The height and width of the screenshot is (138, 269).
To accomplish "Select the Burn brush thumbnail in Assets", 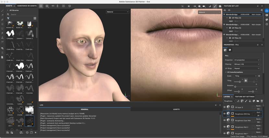I will pos(29,25).
